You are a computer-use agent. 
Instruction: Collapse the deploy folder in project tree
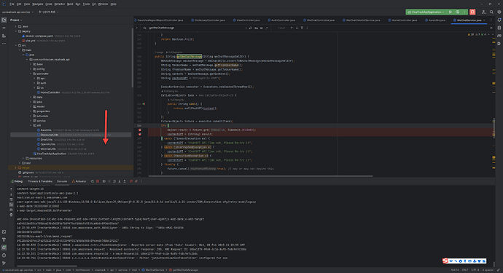point(16,31)
